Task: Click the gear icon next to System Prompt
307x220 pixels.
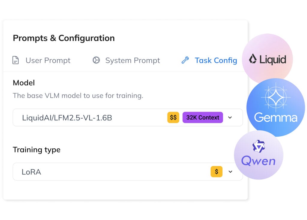Action: click(96, 60)
